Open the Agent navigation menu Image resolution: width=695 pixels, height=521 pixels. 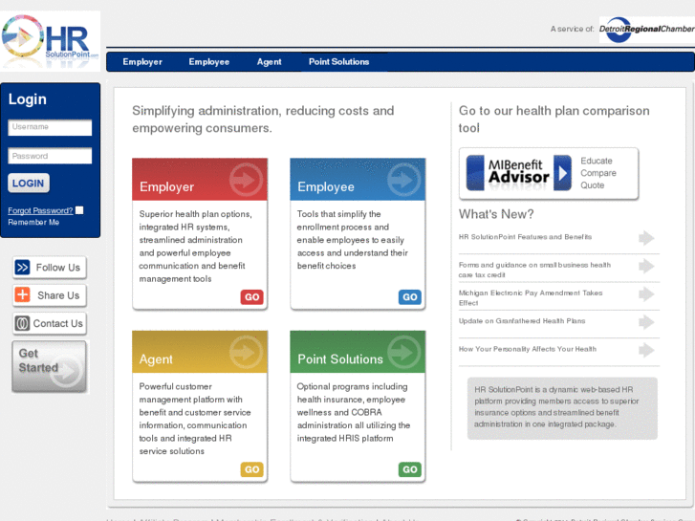pyautogui.click(x=269, y=61)
